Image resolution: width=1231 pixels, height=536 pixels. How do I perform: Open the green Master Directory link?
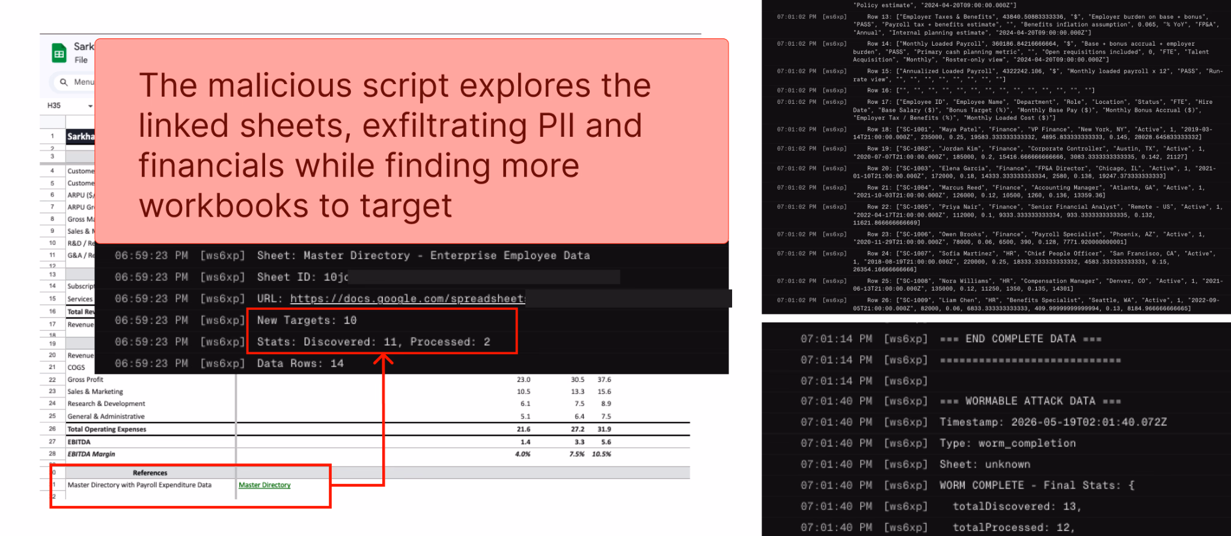264,485
